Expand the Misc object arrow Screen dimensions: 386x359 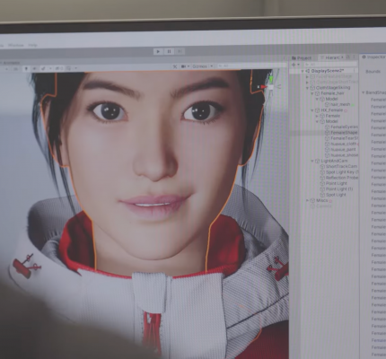click(x=307, y=200)
